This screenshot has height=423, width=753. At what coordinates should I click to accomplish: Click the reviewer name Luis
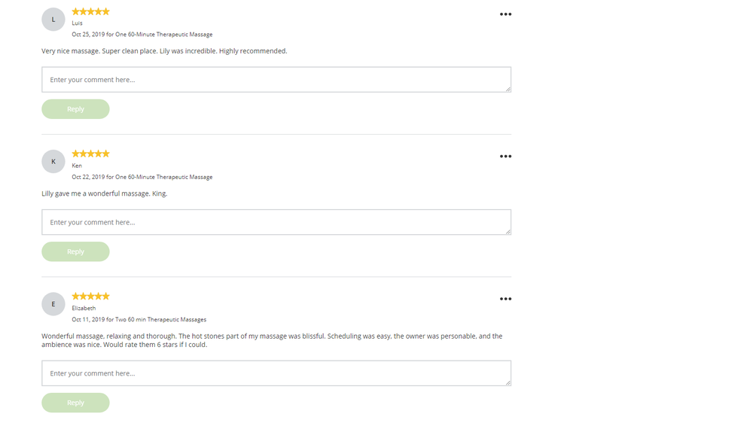click(x=78, y=23)
